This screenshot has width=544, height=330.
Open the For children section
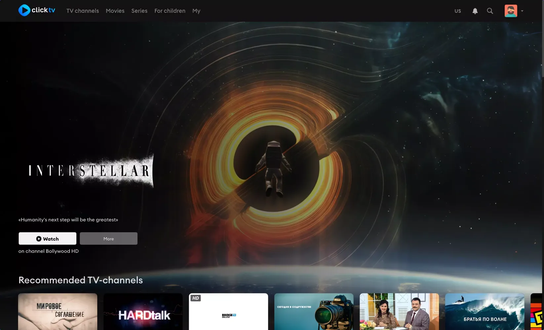click(170, 11)
